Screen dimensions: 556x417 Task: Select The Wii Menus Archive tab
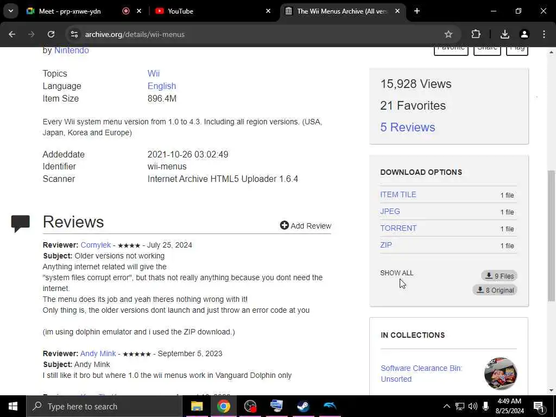click(x=342, y=11)
